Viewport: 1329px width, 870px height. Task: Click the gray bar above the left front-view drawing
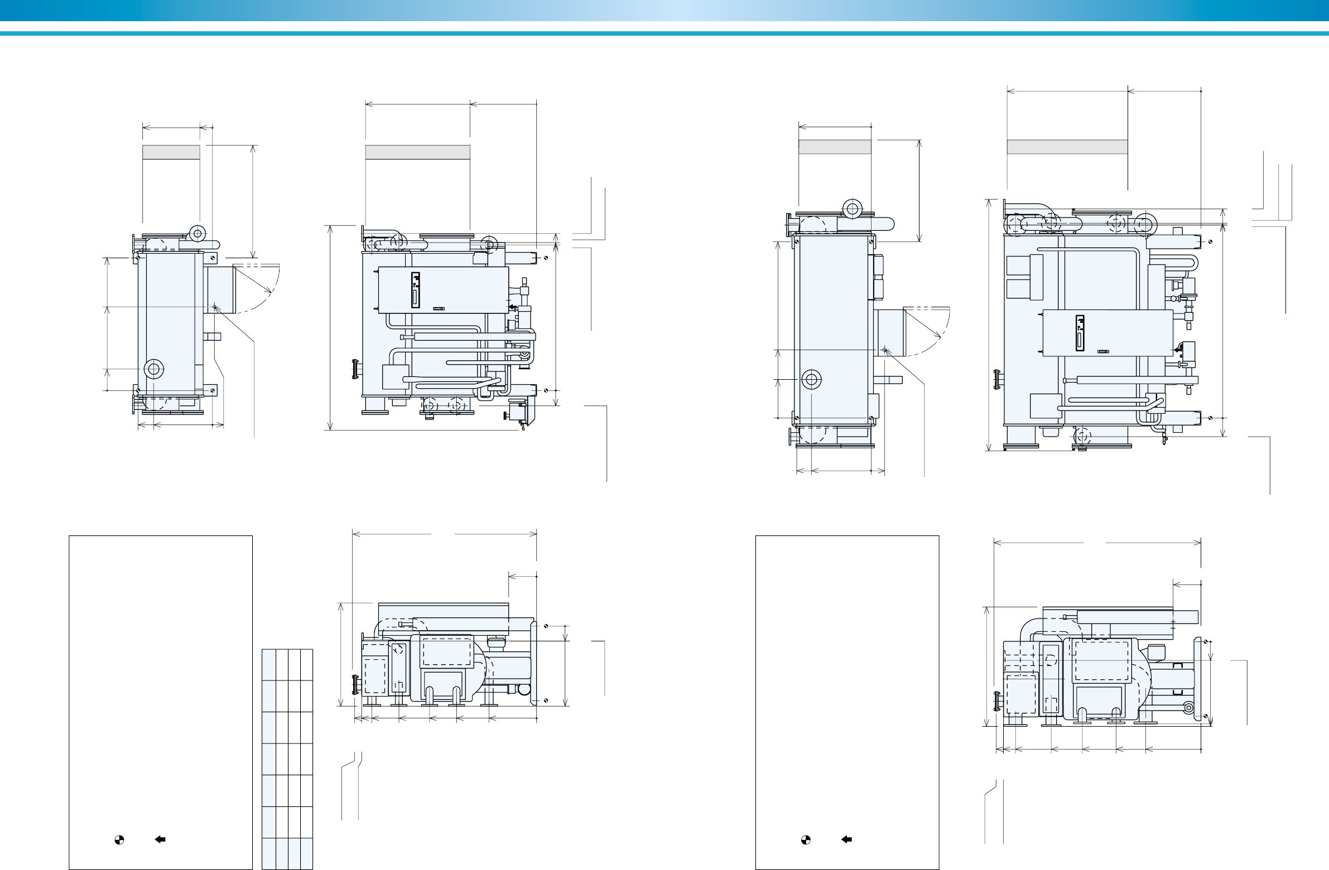[417, 152]
